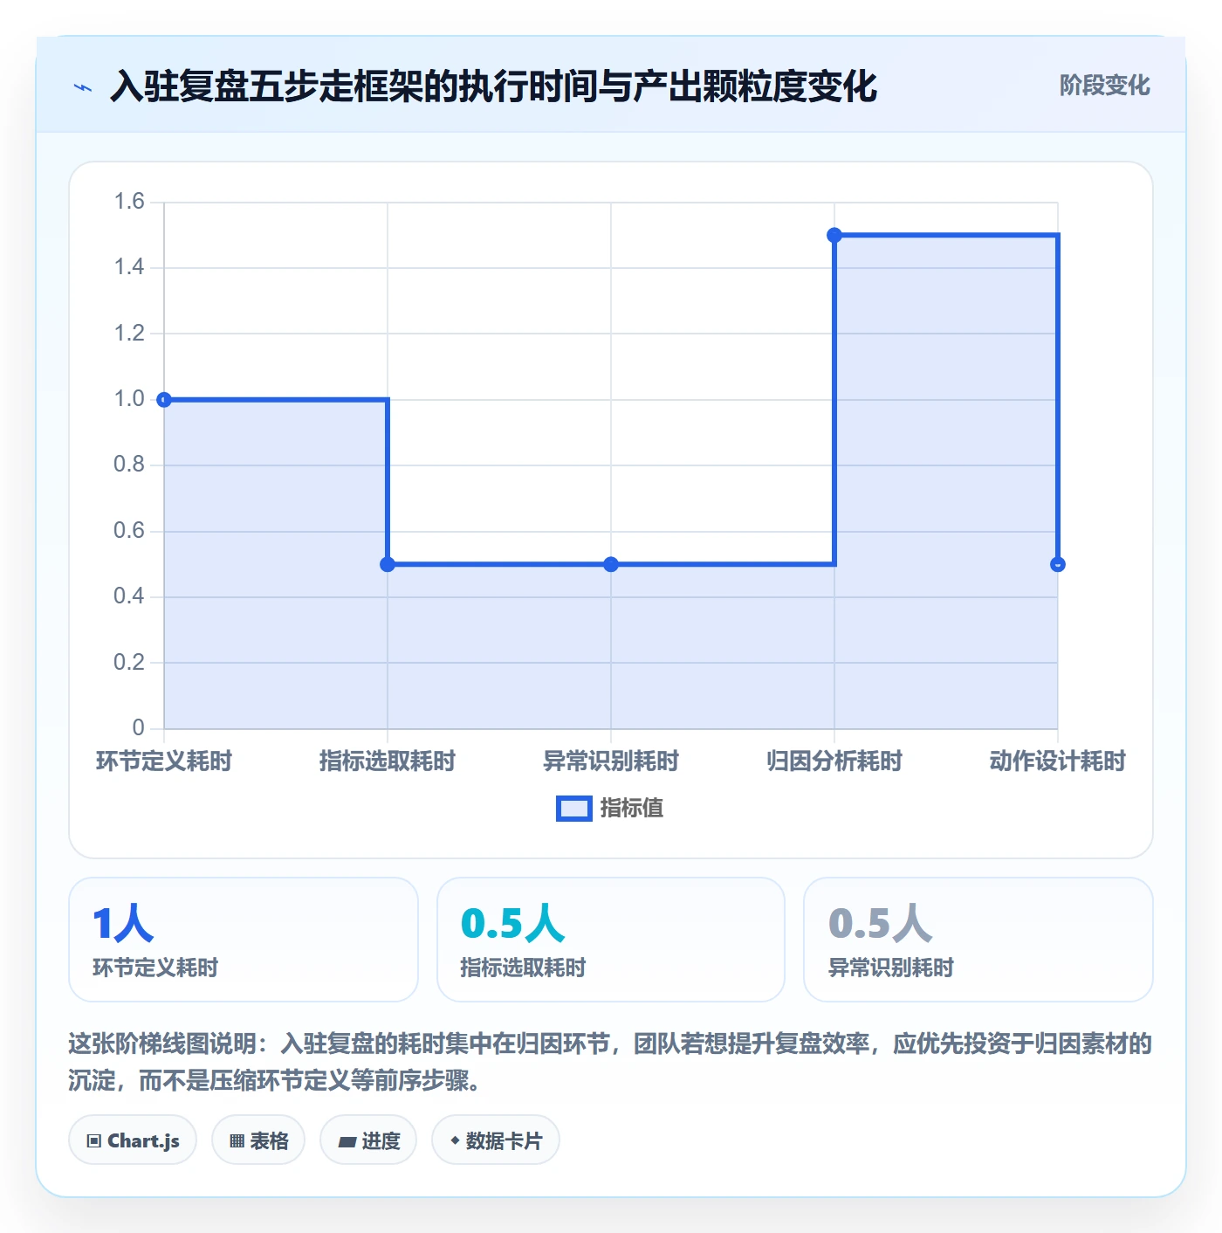Click the 动作设计耗时 x-axis label
1222x1233 pixels.
pos(1058,761)
